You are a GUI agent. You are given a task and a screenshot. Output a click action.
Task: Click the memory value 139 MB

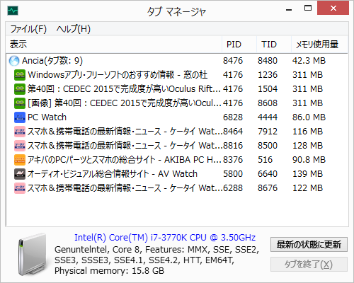[x=307, y=174]
